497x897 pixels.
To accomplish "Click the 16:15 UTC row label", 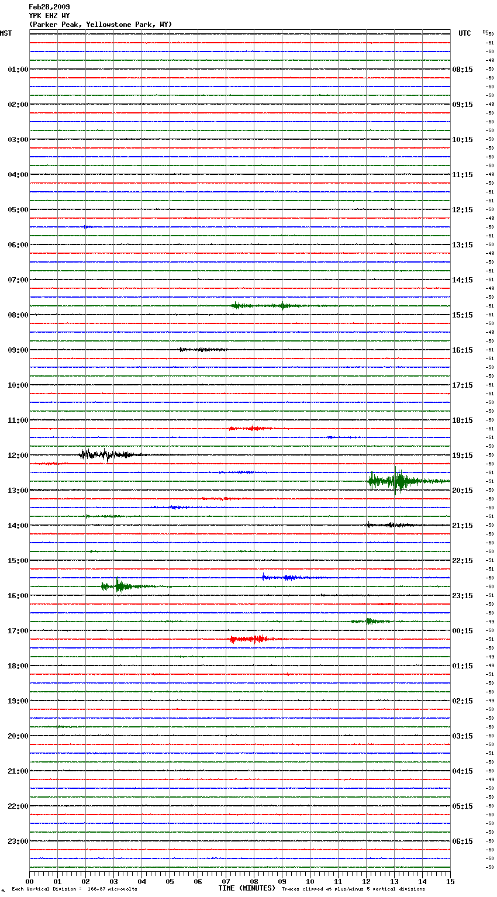I will 463,350.
